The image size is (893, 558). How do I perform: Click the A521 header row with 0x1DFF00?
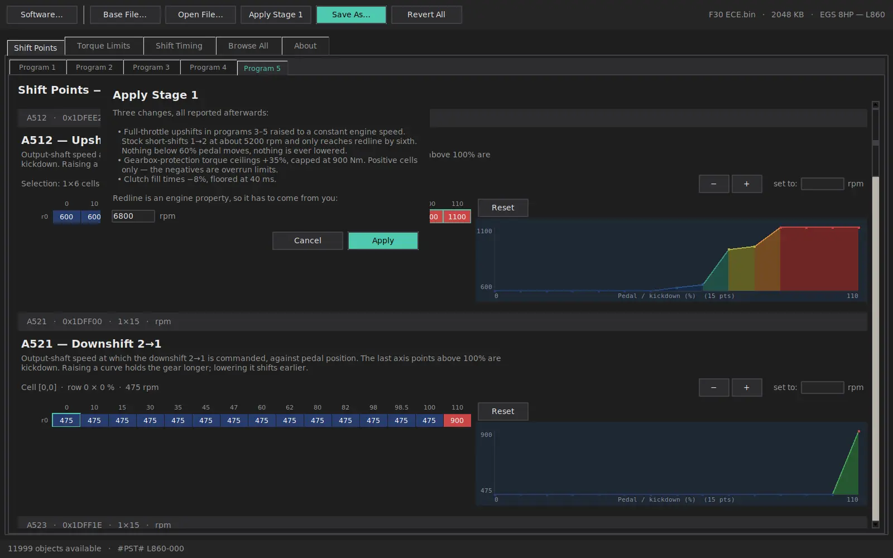coord(442,321)
